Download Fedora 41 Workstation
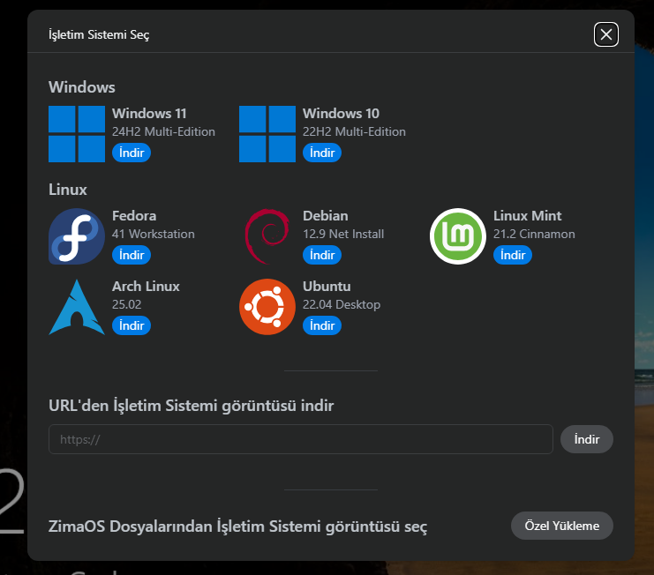The width and height of the screenshot is (654, 575). 132,255
